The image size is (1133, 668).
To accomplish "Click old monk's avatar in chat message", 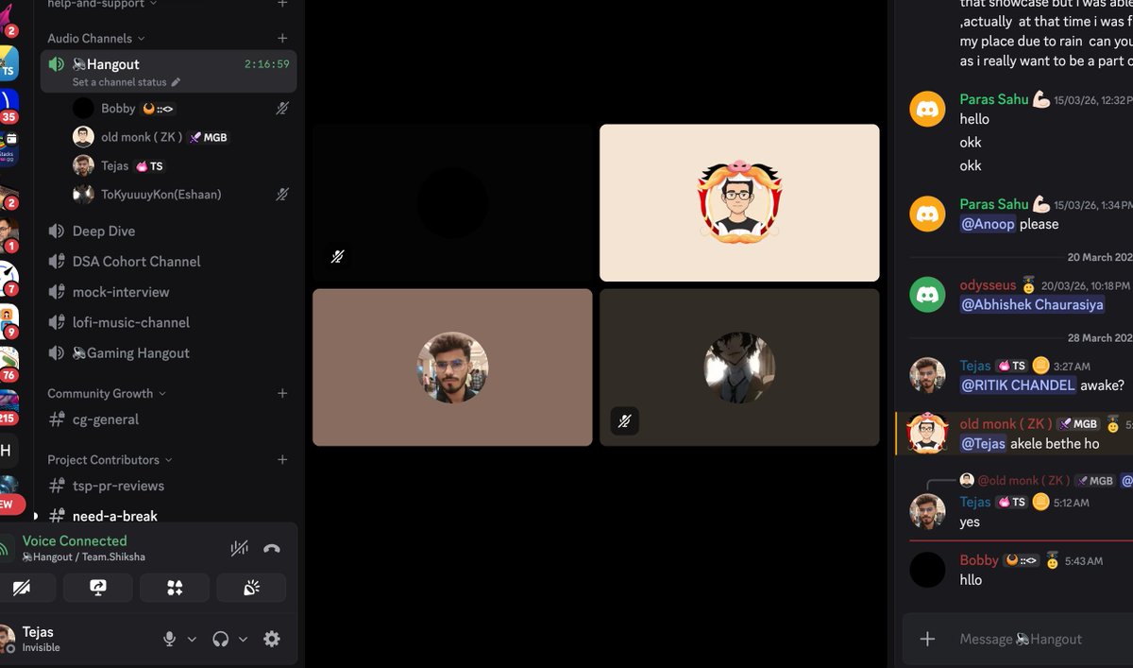I will click(x=927, y=433).
